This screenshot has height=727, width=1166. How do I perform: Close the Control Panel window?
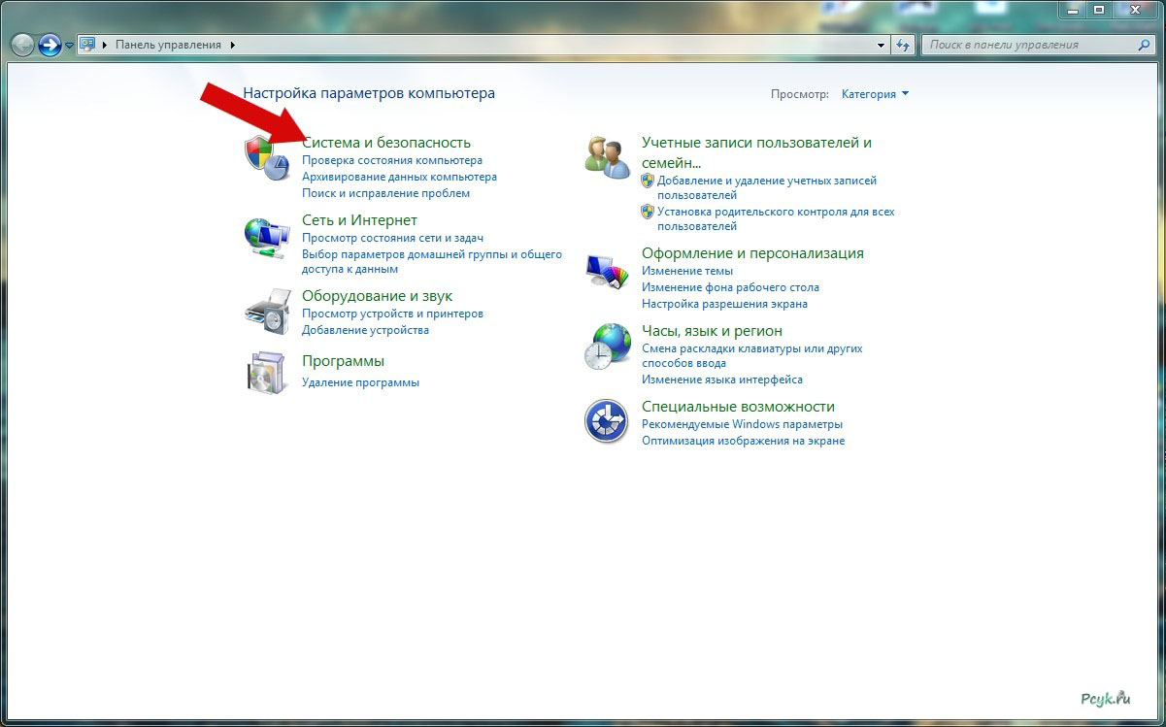pos(1134,10)
